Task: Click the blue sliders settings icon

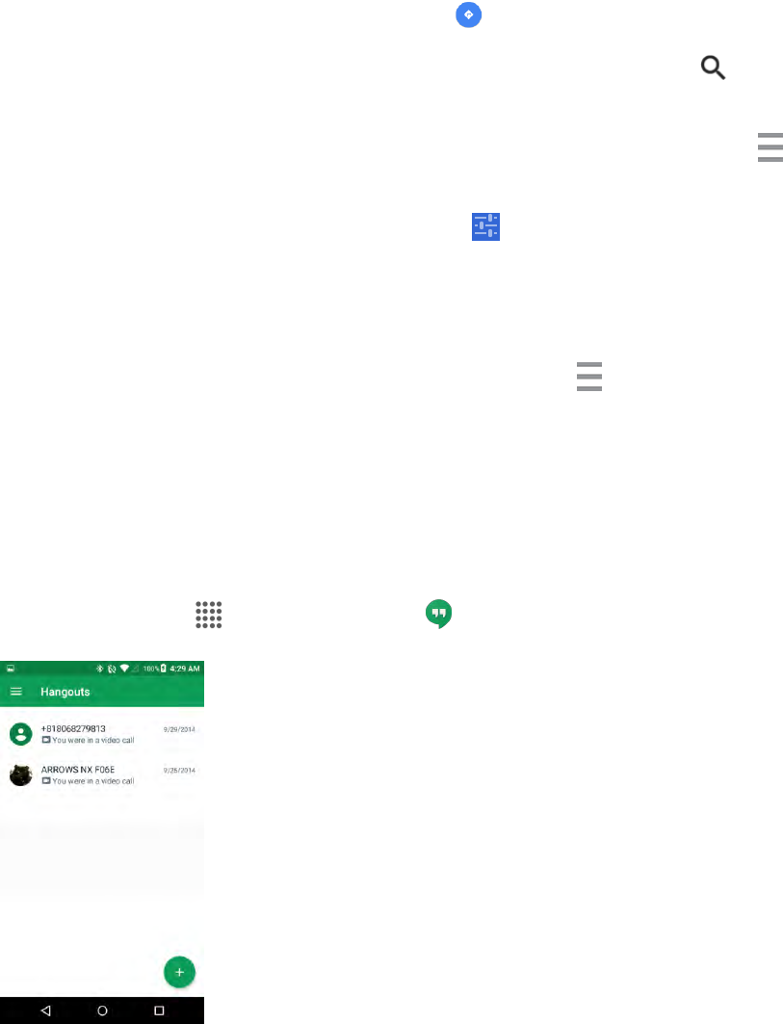Action: pyautogui.click(x=485, y=226)
